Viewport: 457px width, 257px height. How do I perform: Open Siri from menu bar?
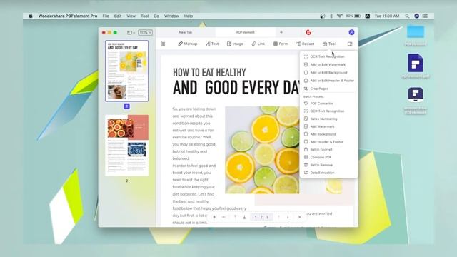tap(417, 16)
